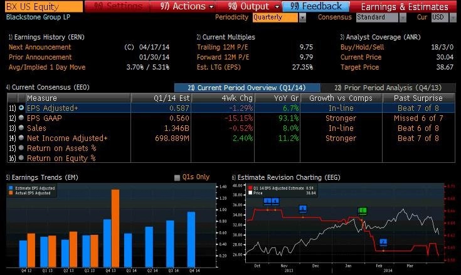Open Current Multiples section
The height and width of the screenshot is (275, 461).
[226, 37]
